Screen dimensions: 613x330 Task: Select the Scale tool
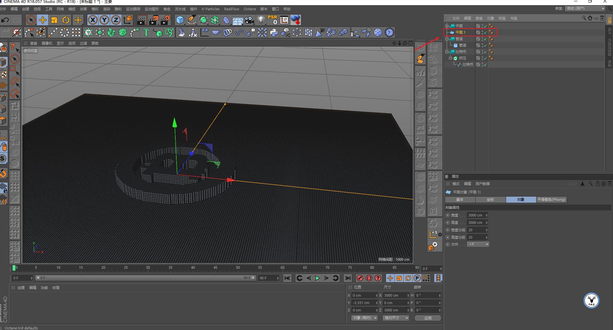(54, 20)
